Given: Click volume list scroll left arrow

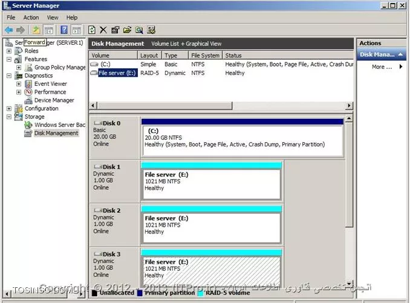Looking at the screenshot, I should (x=93, y=106).
